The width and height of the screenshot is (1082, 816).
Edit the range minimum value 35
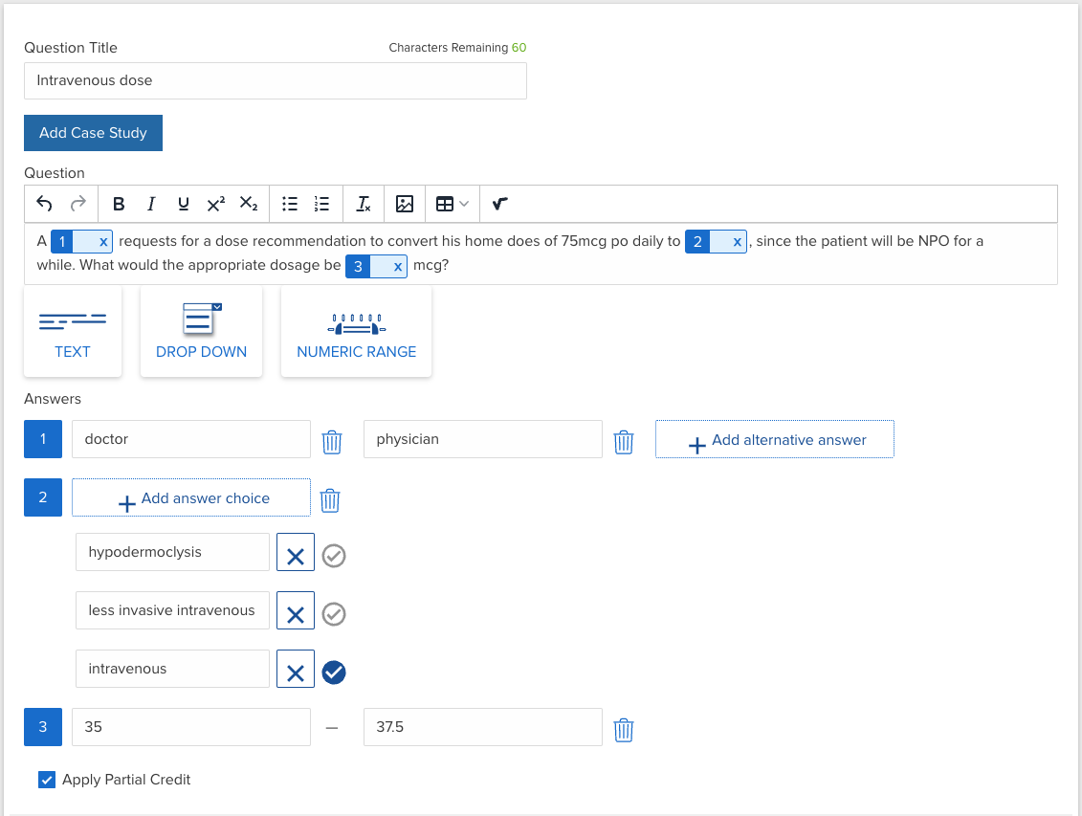coord(191,727)
